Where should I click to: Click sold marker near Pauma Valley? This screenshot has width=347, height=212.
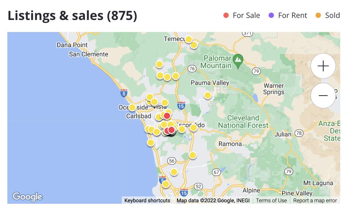[x=208, y=95]
